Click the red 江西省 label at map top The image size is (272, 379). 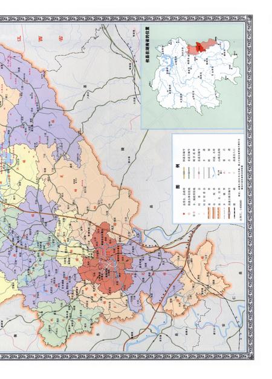click(40, 39)
